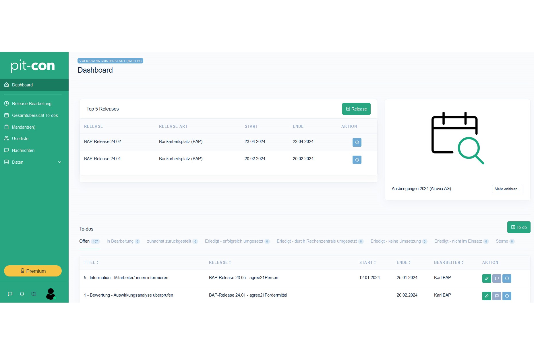Open the handbook book icon
This screenshot has height=356, width=534.
click(34, 294)
